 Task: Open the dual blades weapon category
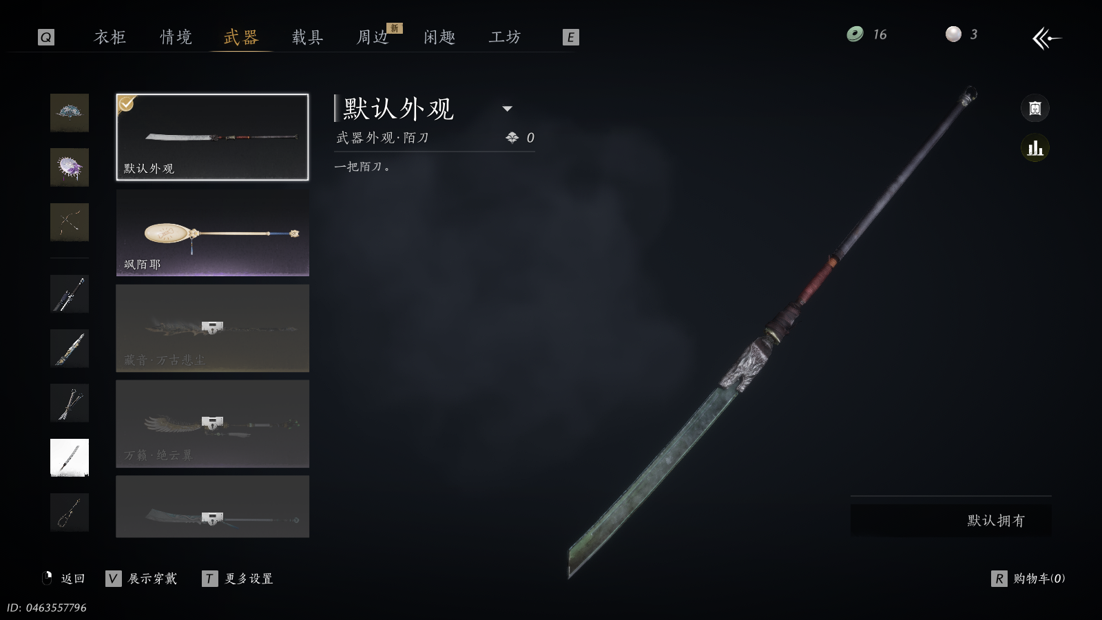pyautogui.click(x=70, y=403)
